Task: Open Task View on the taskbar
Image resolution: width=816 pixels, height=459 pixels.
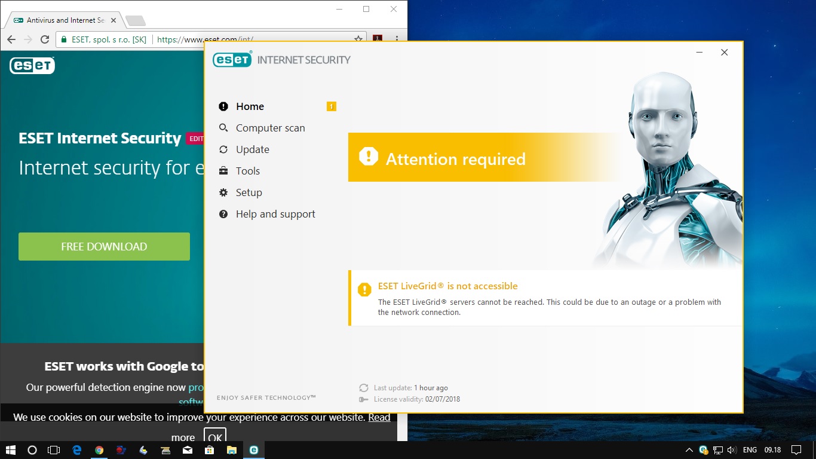Action: point(54,450)
